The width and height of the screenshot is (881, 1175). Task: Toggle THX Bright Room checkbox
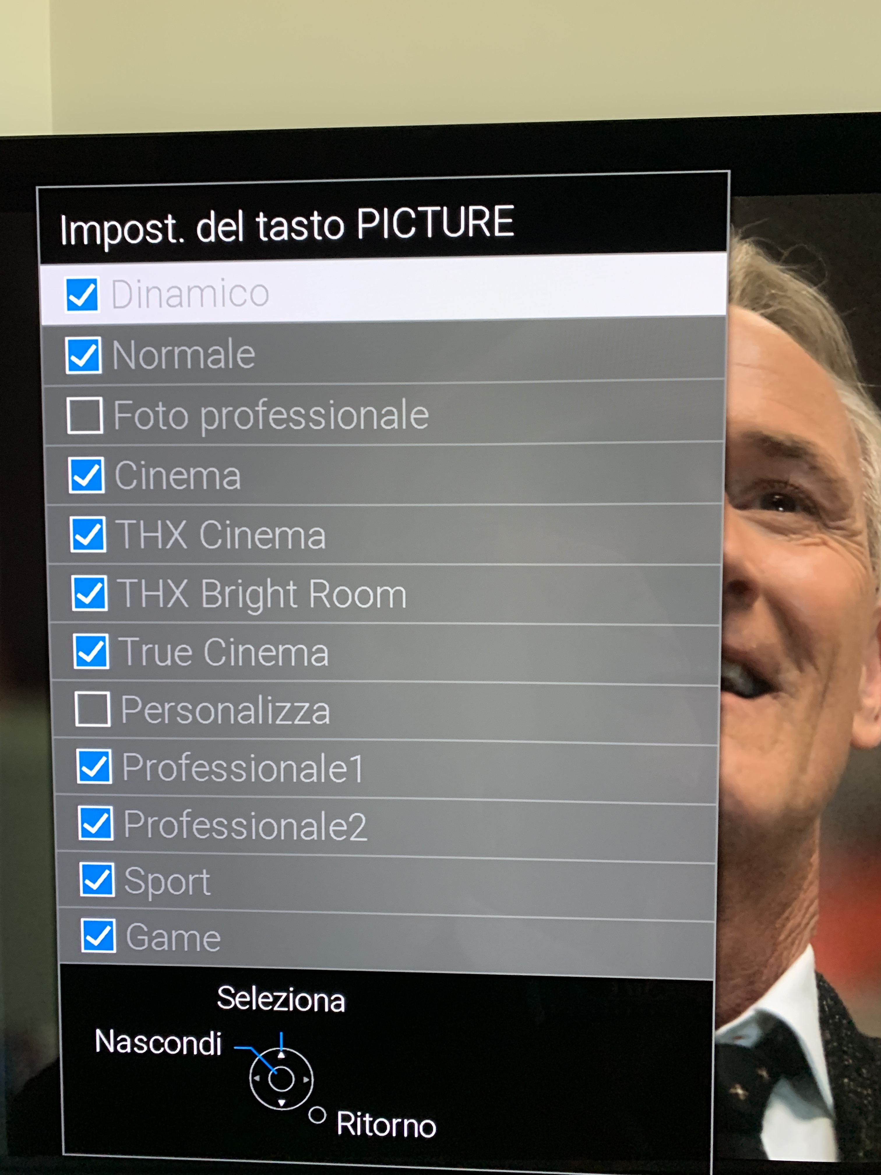[89, 593]
